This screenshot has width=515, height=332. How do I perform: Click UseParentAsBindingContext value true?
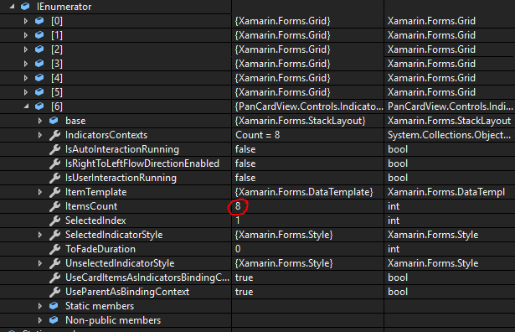(x=244, y=292)
